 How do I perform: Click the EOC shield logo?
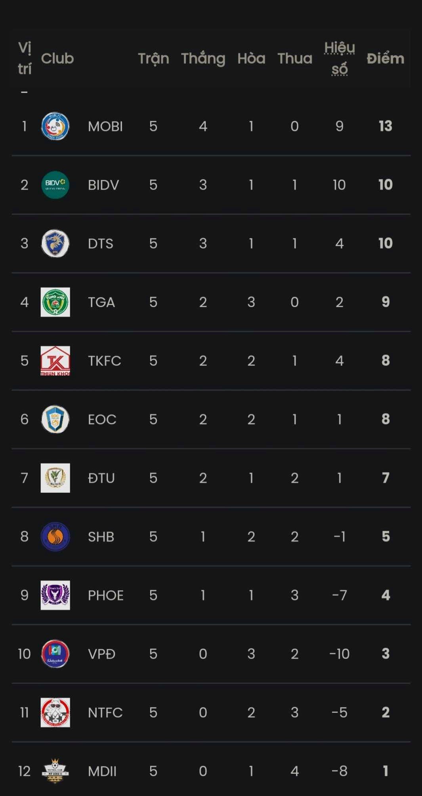55,419
